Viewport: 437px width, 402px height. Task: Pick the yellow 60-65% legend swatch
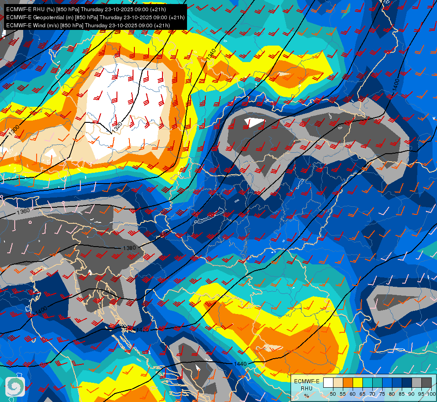tap(358, 382)
